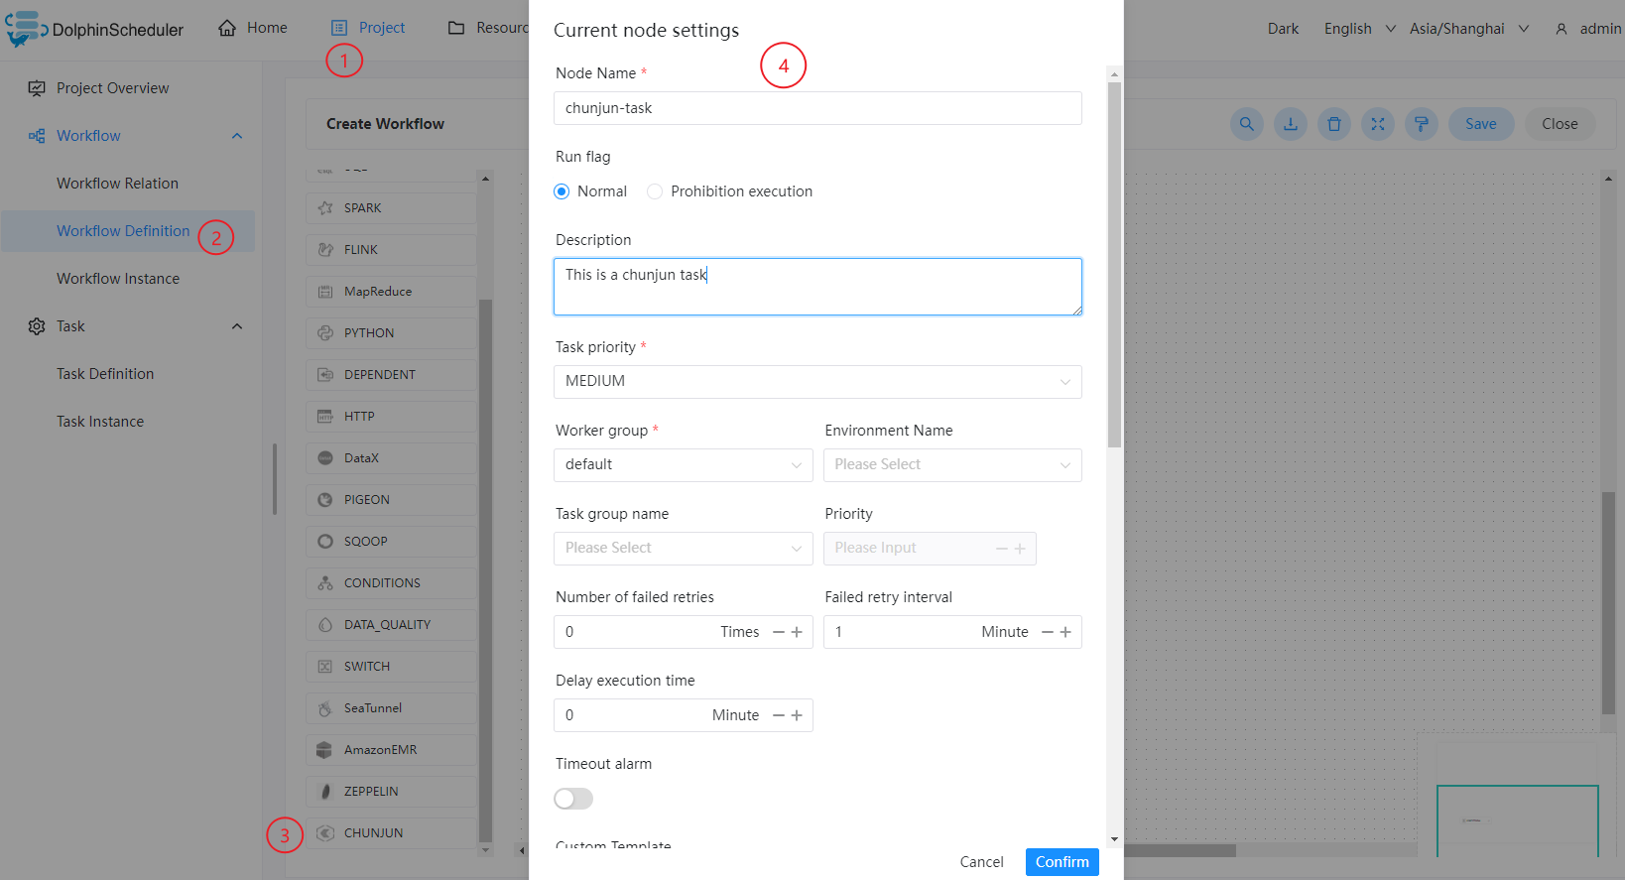Click the trash delete icon in toolbar
This screenshot has width=1625, height=880.
click(x=1333, y=124)
